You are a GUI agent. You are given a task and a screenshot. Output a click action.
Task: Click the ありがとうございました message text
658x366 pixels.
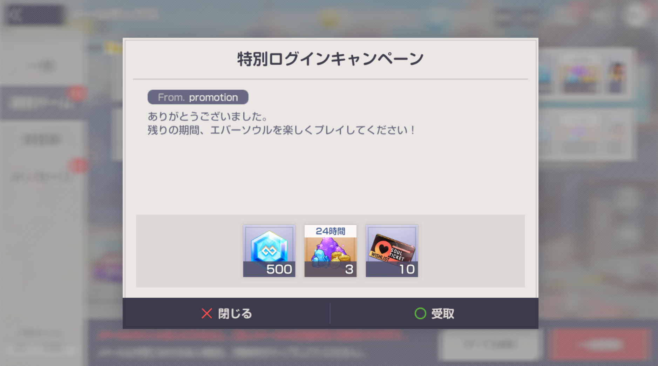pyautogui.click(x=208, y=116)
